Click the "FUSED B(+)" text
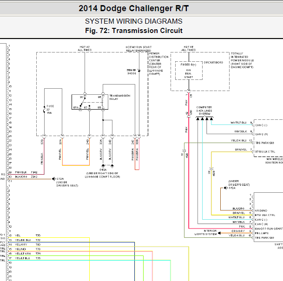The image size is (283, 281). tap(188, 65)
